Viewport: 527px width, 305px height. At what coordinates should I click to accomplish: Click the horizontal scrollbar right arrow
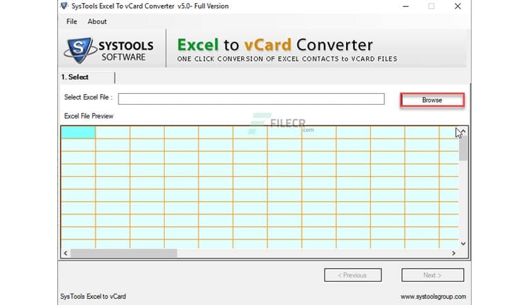tap(454, 253)
